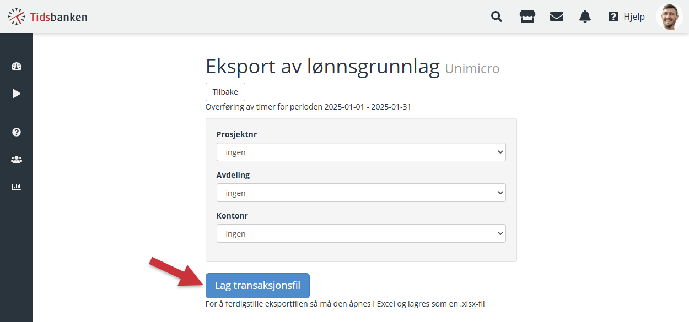Open the store marketplace icon
Viewport: 689px width, 322px height.
tap(527, 17)
